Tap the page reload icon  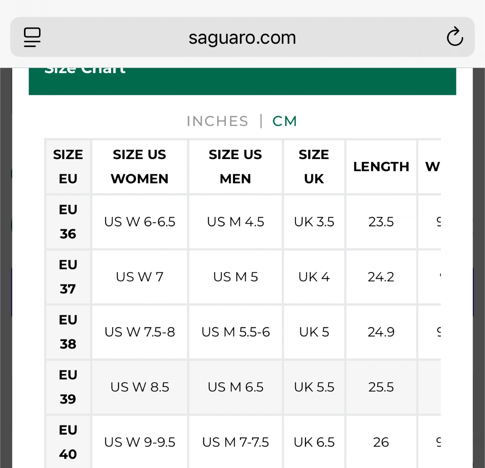click(x=455, y=36)
